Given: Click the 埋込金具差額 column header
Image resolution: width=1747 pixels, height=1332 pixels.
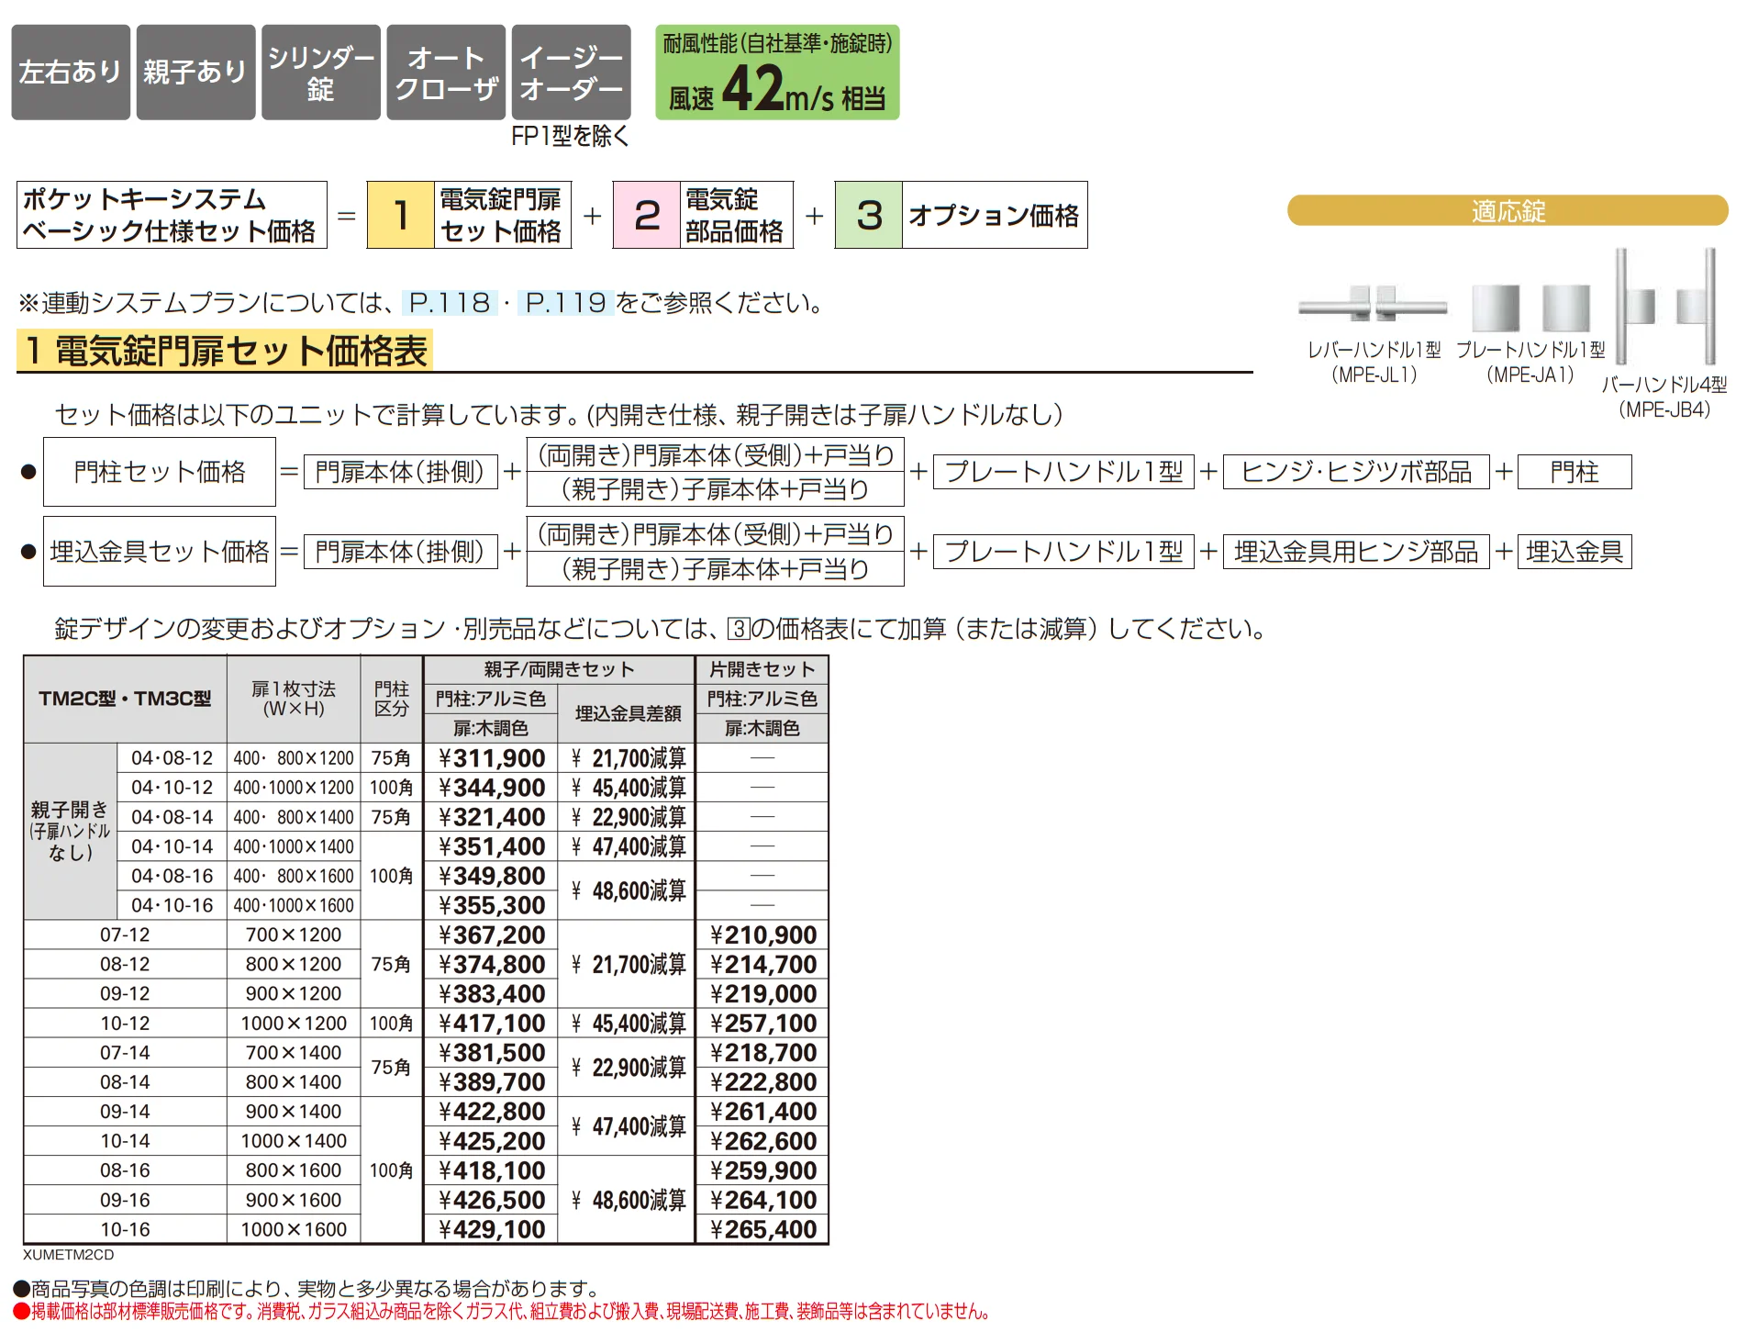Looking at the screenshot, I should (628, 713).
